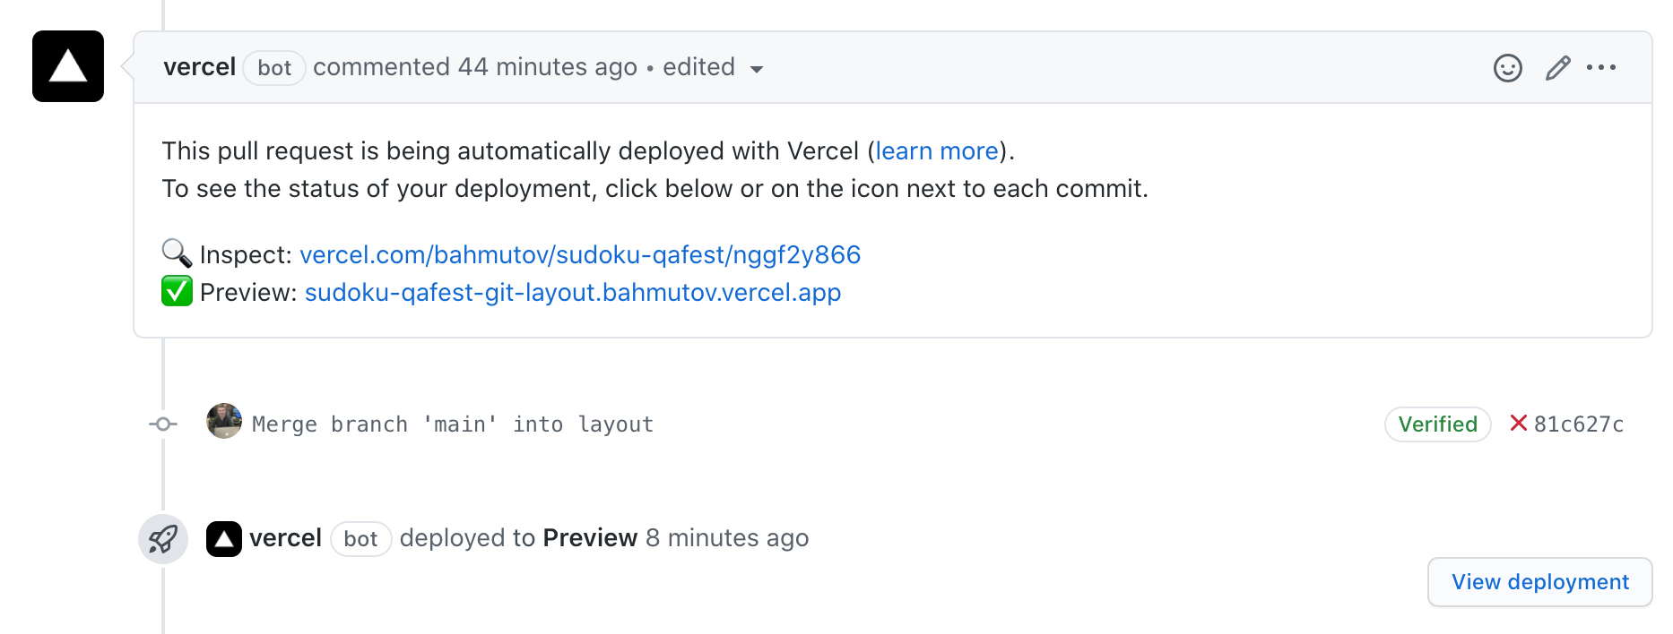The width and height of the screenshot is (1673, 634).
Task: Click the vercel username in the comment header
Action: point(199,67)
